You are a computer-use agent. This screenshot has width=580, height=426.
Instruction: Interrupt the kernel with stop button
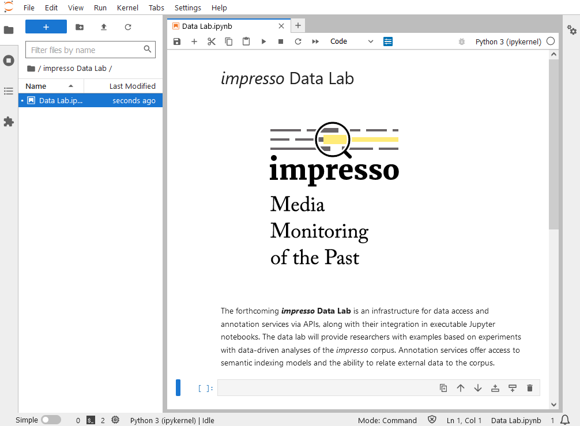281,42
